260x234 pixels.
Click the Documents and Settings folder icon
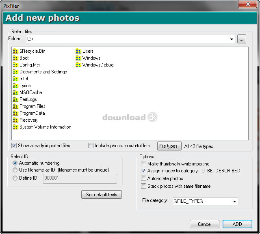(15, 72)
